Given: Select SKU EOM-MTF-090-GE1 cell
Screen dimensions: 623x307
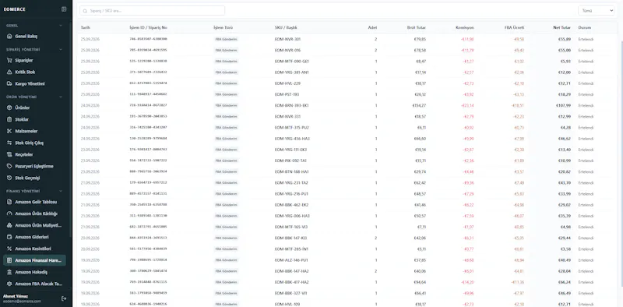Looking at the screenshot, I should 291,62.
